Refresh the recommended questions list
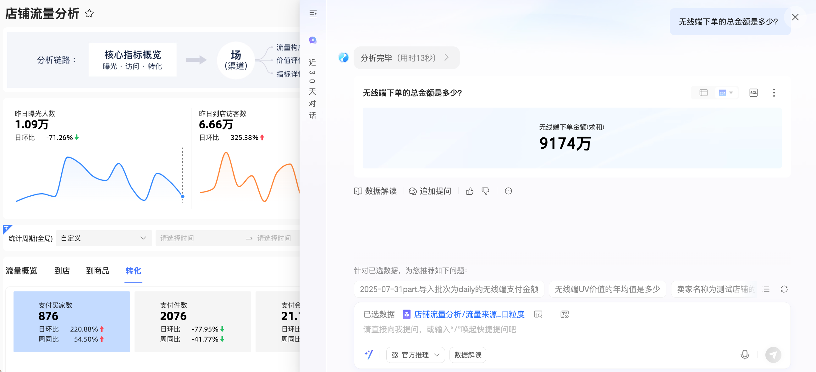The image size is (816, 372). point(784,289)
